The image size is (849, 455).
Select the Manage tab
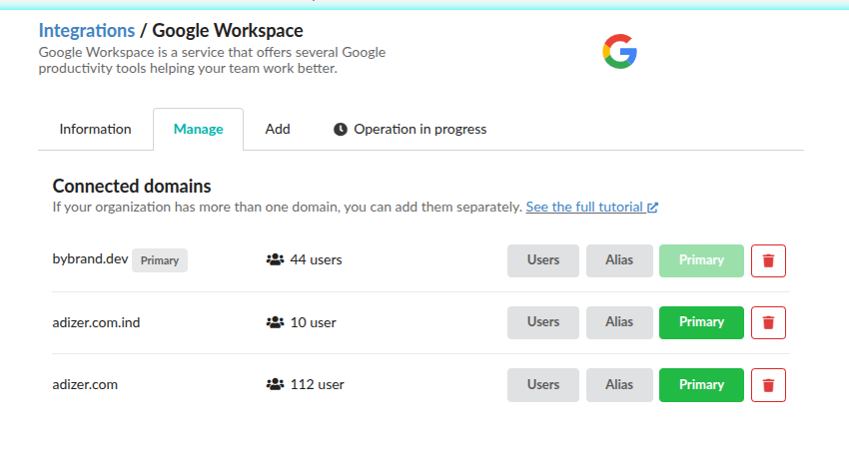(x=198, y=130)
